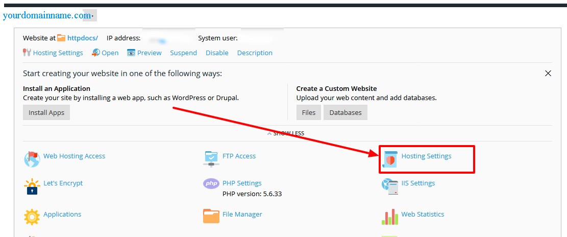567x237 pixels.
Task: Click the IIS Settings server icon
Action: pos(390,186)
